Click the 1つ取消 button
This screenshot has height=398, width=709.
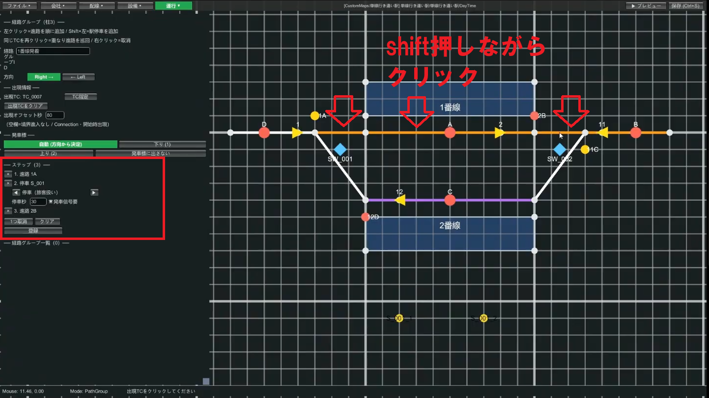(x=19, y=222)
